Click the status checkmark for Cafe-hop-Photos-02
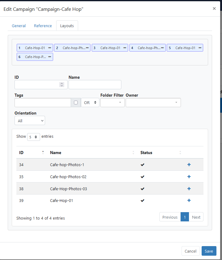 142,177
